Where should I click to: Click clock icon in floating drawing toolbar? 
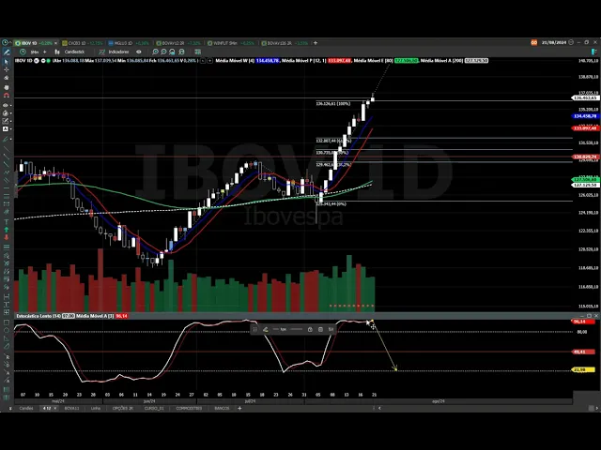click(310, 329)
